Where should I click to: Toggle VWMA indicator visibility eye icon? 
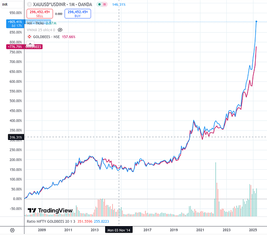coord(60,30)
